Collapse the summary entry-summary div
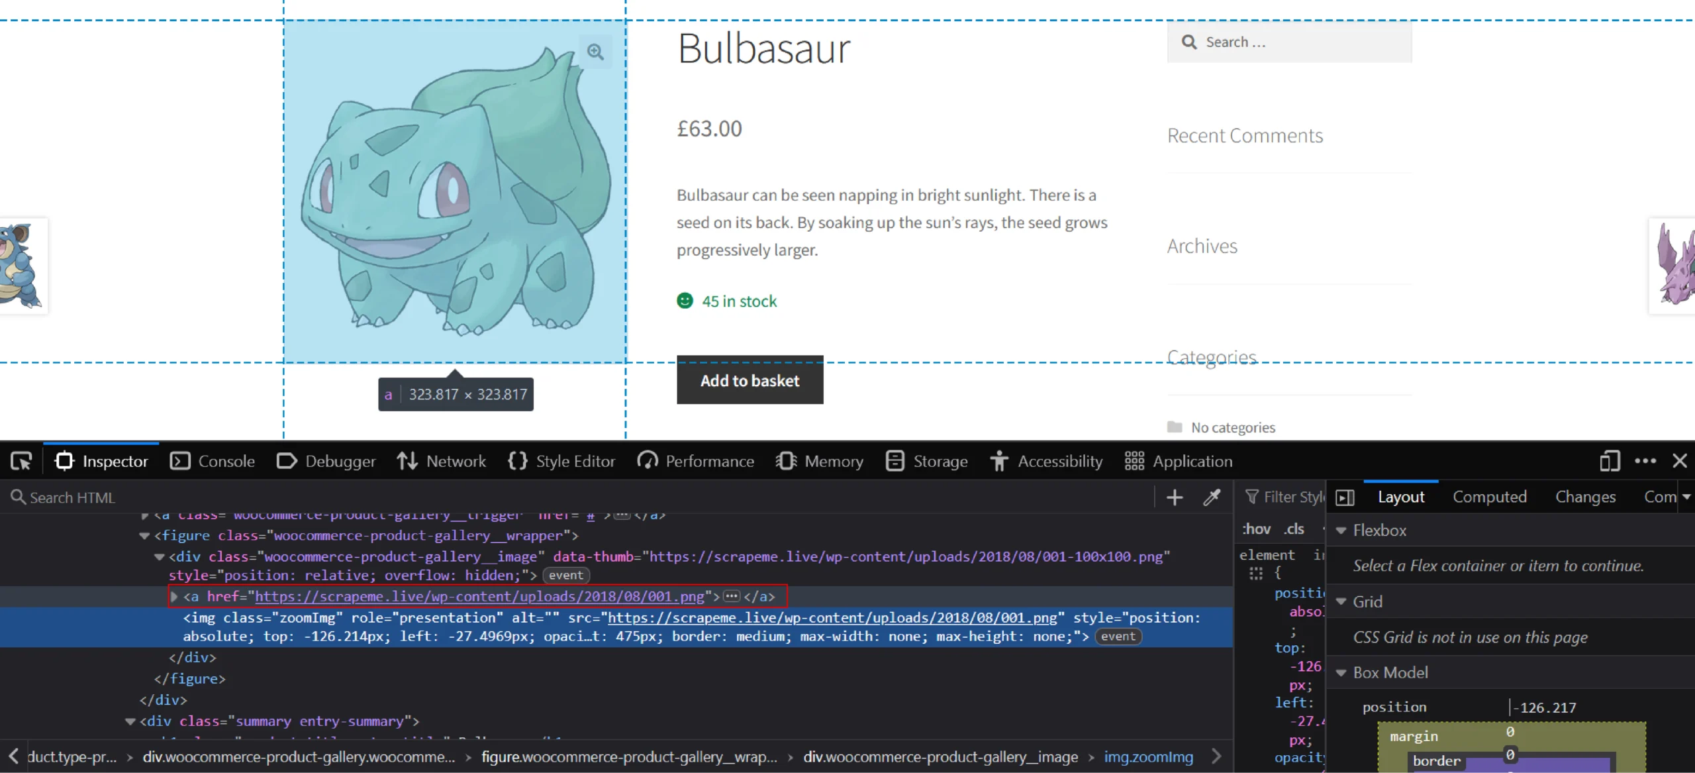Viewport: 1695px width, 773px height. [130, 721]
